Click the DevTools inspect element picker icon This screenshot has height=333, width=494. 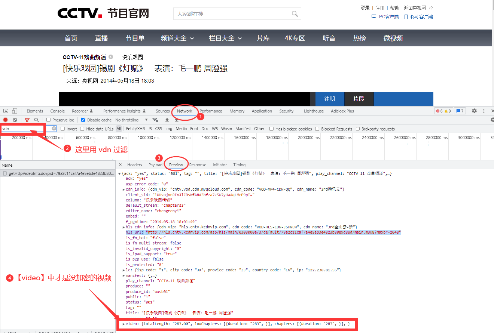point(6,111)
